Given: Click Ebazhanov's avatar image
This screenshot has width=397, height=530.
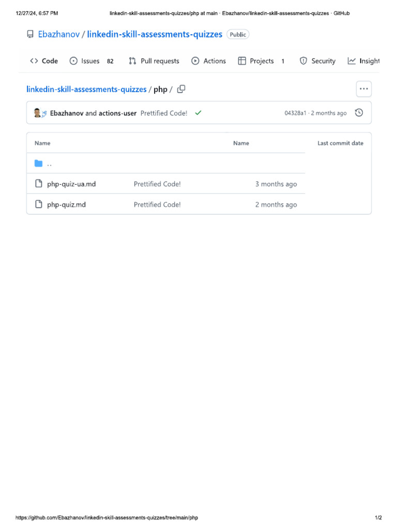Looking at the screenshot, I should coord(38,113).
